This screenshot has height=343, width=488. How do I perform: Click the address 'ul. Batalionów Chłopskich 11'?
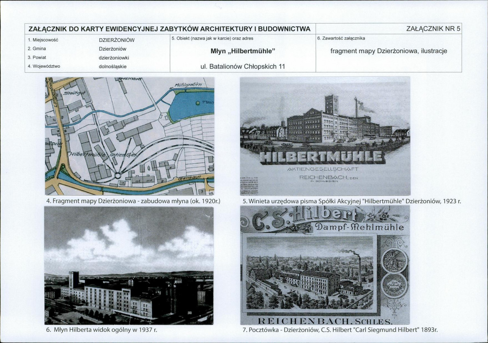click(243, 66)
